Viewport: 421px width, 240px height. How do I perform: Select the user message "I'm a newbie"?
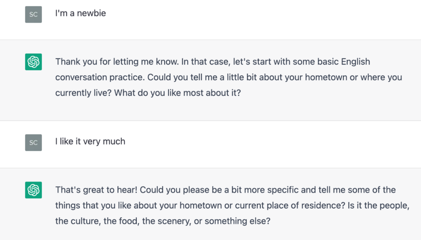pyautogui.click(x=81, y=13)
